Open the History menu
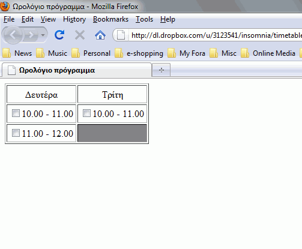The width and height of the screenshot is (302, 249). pyautogui.click(x=74, y=19)
